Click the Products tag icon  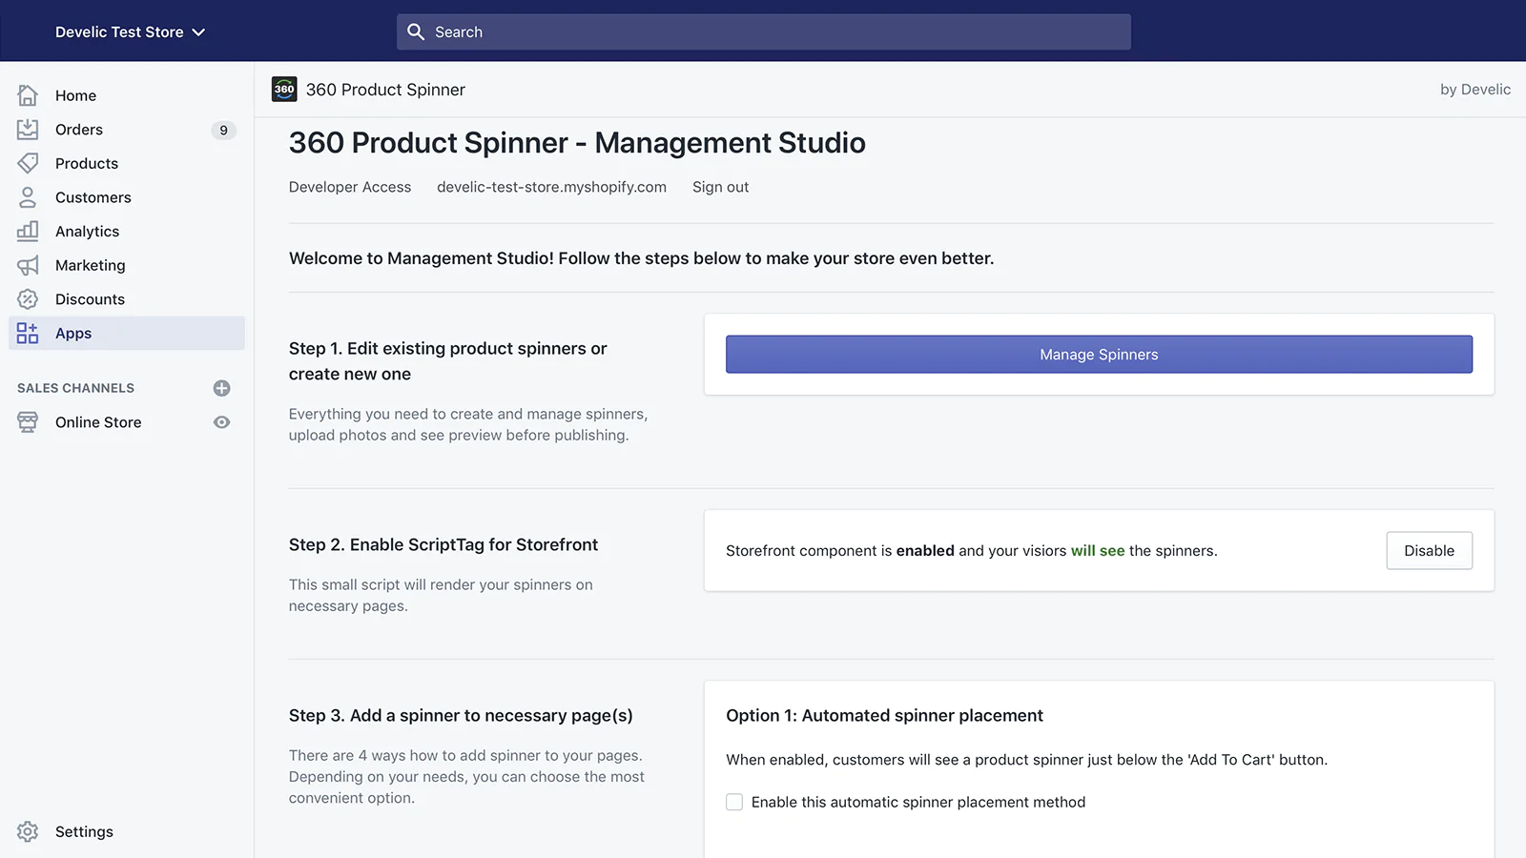pyautogui.click(x=28, y=163)
